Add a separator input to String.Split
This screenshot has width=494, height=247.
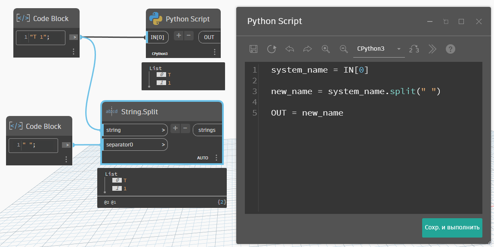(x=175, y=128)
